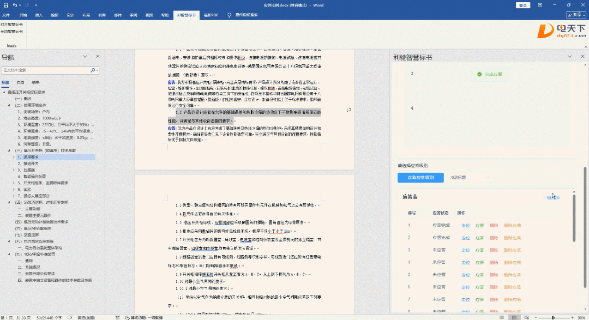This screenshot has height=320, width=589.
Task: Open the navigation pane options chevron
Action: (x=85, y=57)
